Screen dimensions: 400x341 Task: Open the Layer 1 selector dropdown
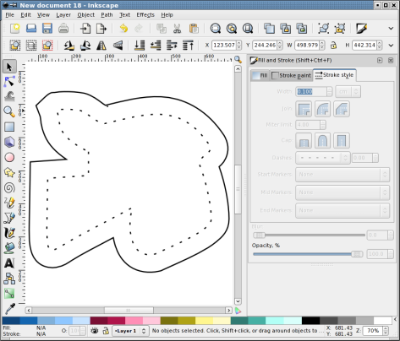coord(130,331)
